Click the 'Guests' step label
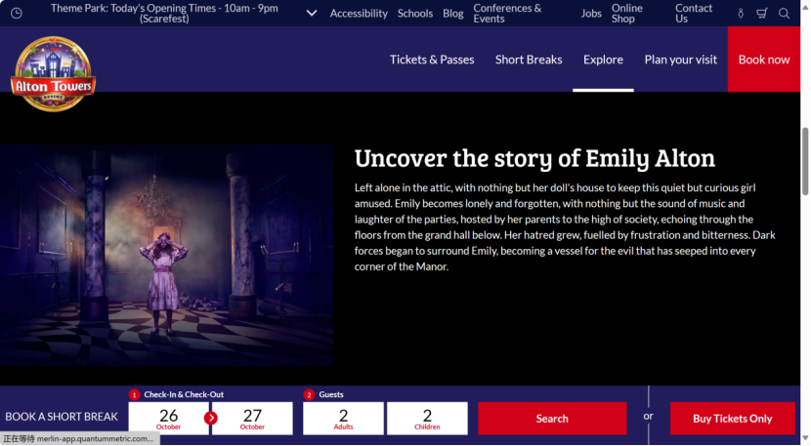Image resolution: width=811 pixels, height=446 pixels. pos(331,395)
